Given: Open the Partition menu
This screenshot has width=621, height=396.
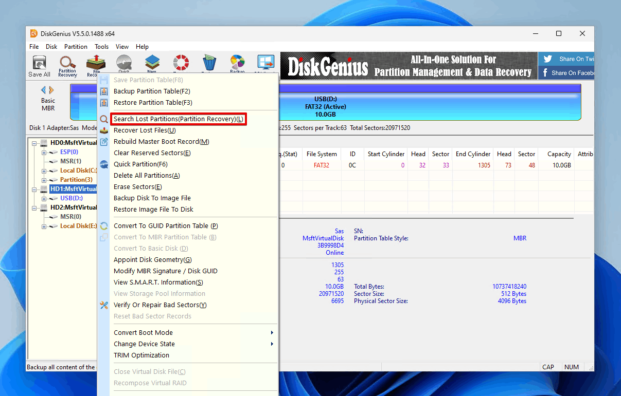Looking at the screenshot, I should 76,47.
